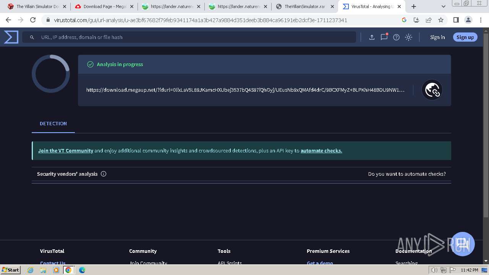Screen dimensions: 489x275
Task: Click the search magnifier icon
Action: 32,37
